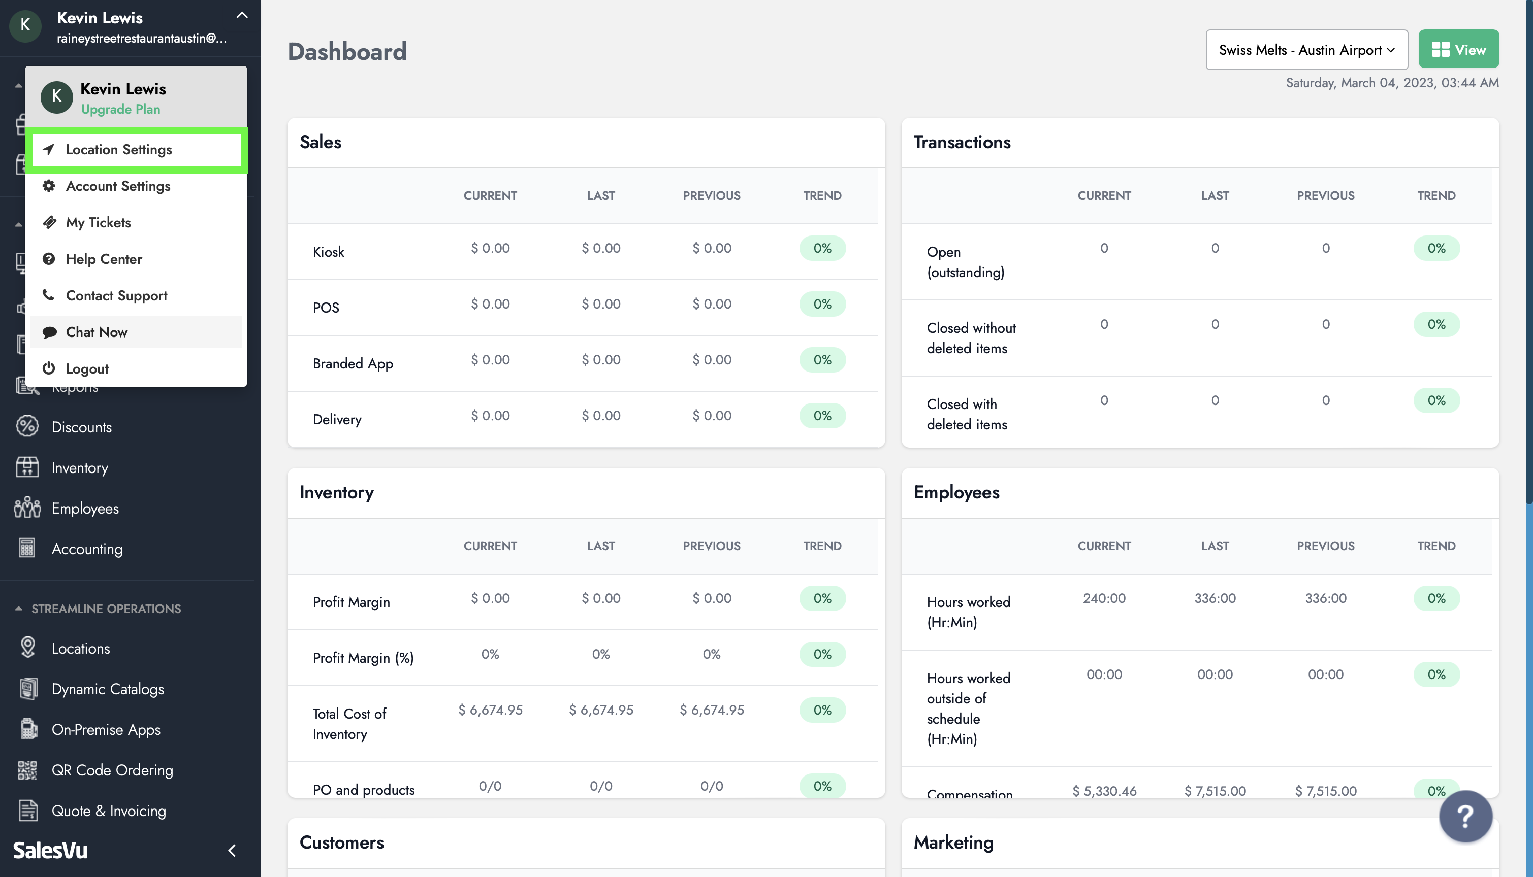The height and width of the screenshot is (877, 1533).
Task: Click the ticket icon beside My Tickets
Action: point(49,222)
